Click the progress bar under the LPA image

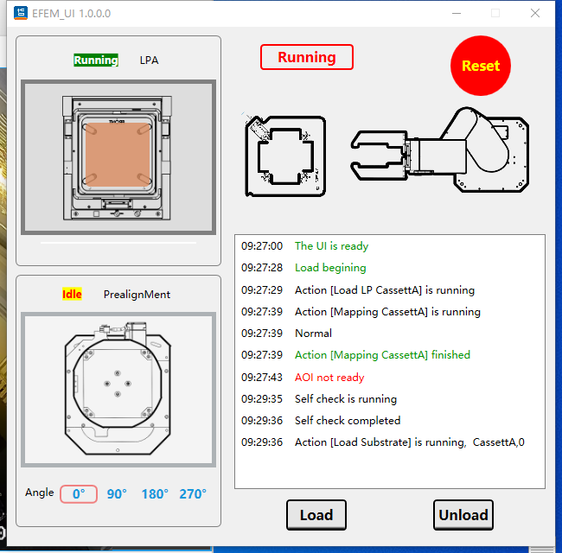(x=118, y=243)
